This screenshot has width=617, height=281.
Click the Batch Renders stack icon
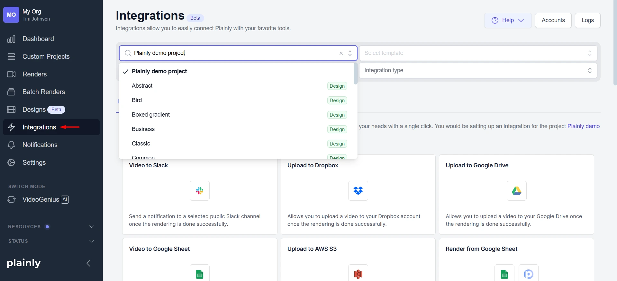pos(11,92)
